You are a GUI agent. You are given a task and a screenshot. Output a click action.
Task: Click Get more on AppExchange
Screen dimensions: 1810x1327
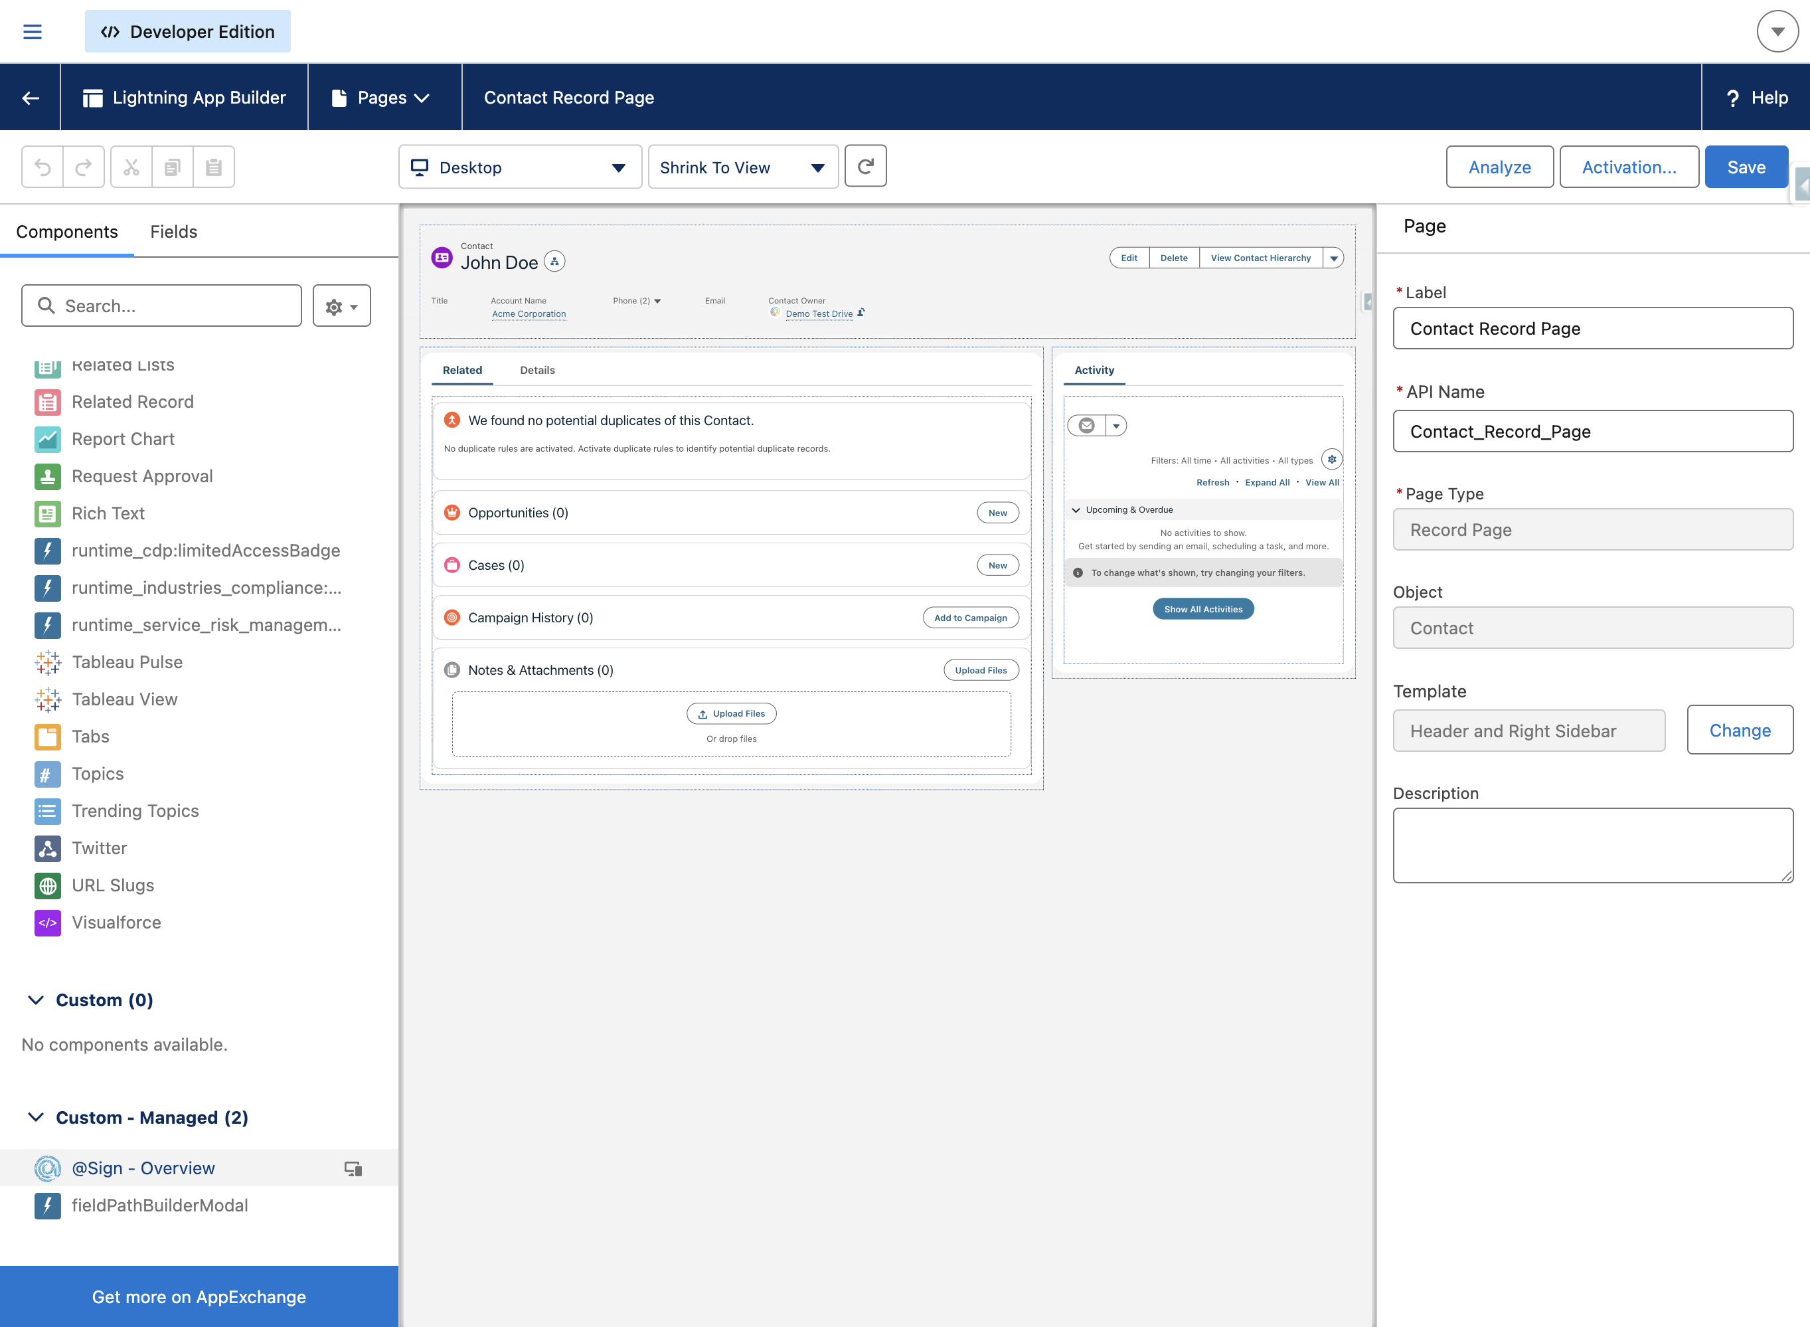(x=199, y=1296)
